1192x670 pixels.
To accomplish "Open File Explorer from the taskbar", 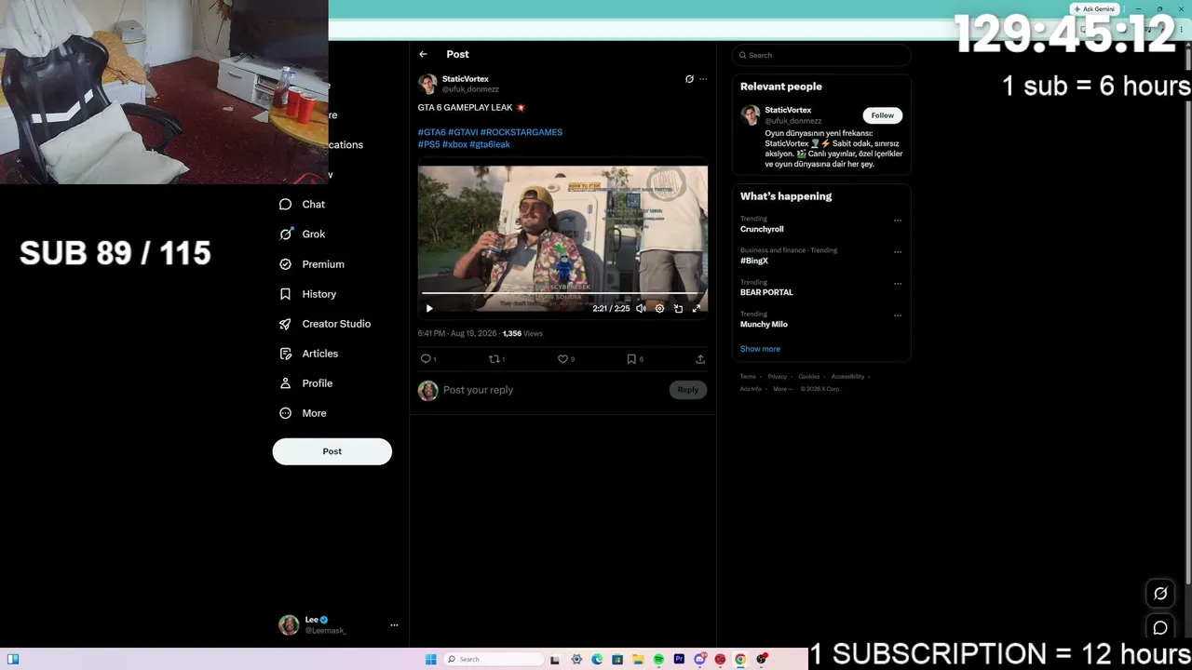I will click(638, 660).
